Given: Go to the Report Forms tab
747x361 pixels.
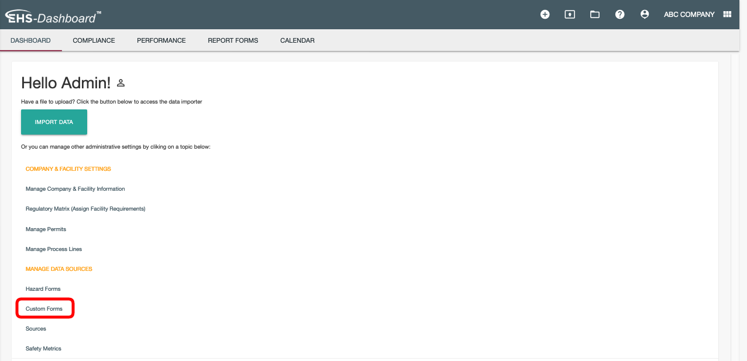Looking at the screenshot, I should (x=233, y=40).
